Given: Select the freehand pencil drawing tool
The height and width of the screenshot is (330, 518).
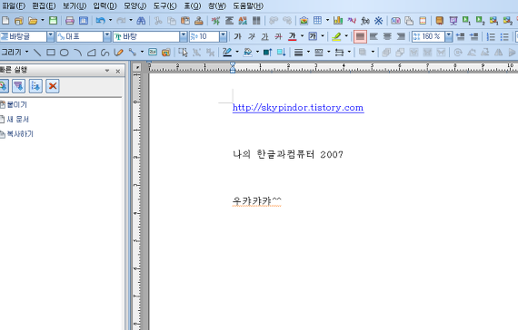Looking at the screenshot, I should click(x=118, y=52).
